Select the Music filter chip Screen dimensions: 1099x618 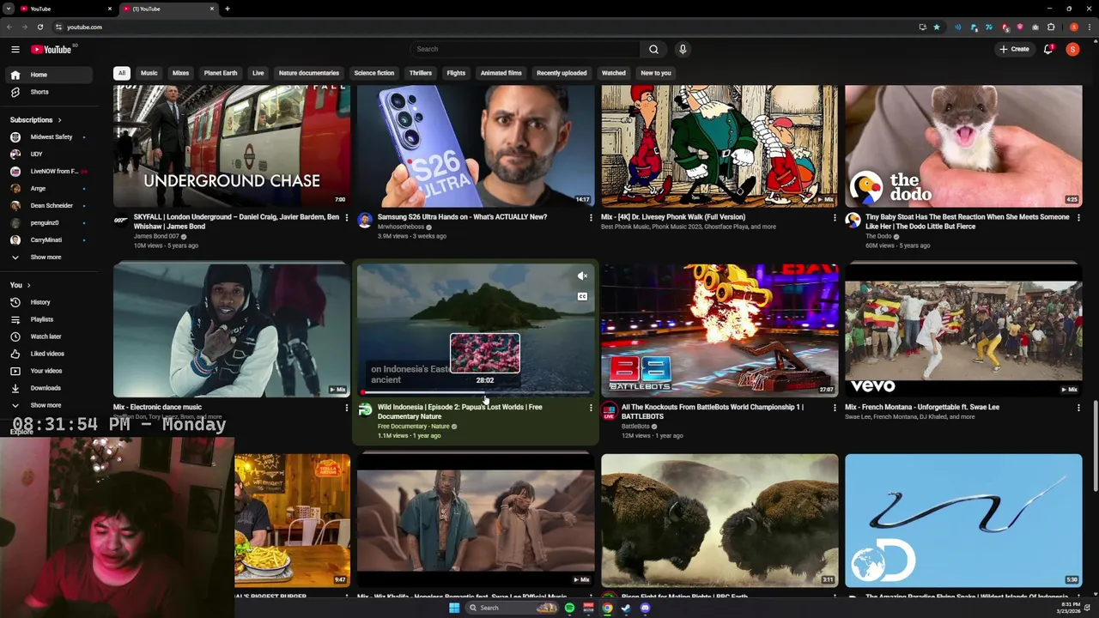(149, 73)
